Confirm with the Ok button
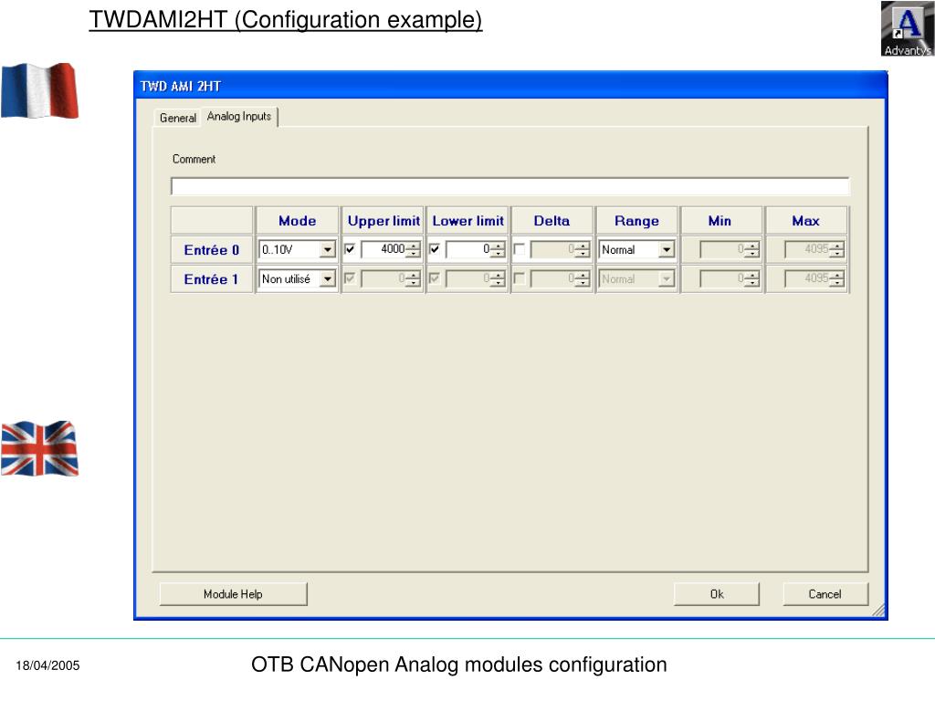The image size is (935, 701). pos(717,594)
